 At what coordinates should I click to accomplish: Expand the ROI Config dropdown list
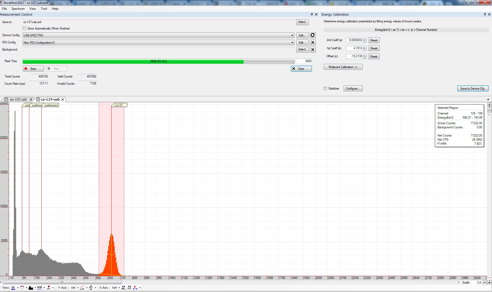pos(292,43)
